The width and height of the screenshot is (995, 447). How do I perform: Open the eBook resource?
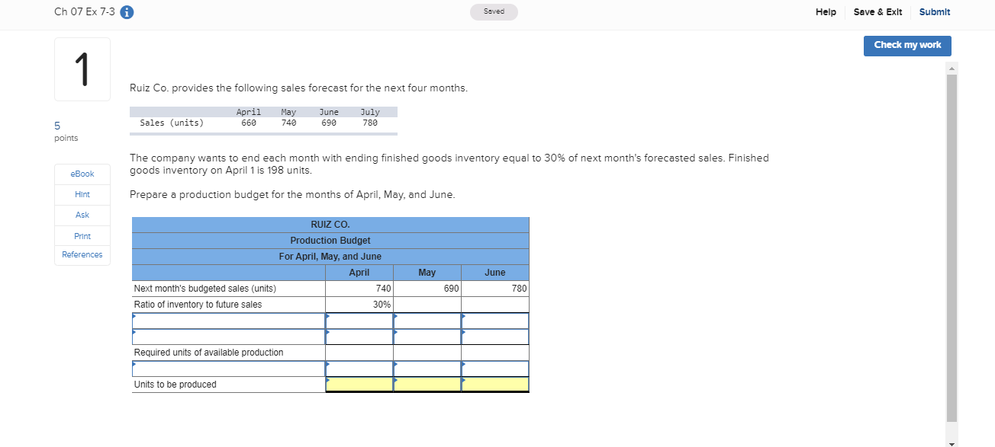point(82,174)
